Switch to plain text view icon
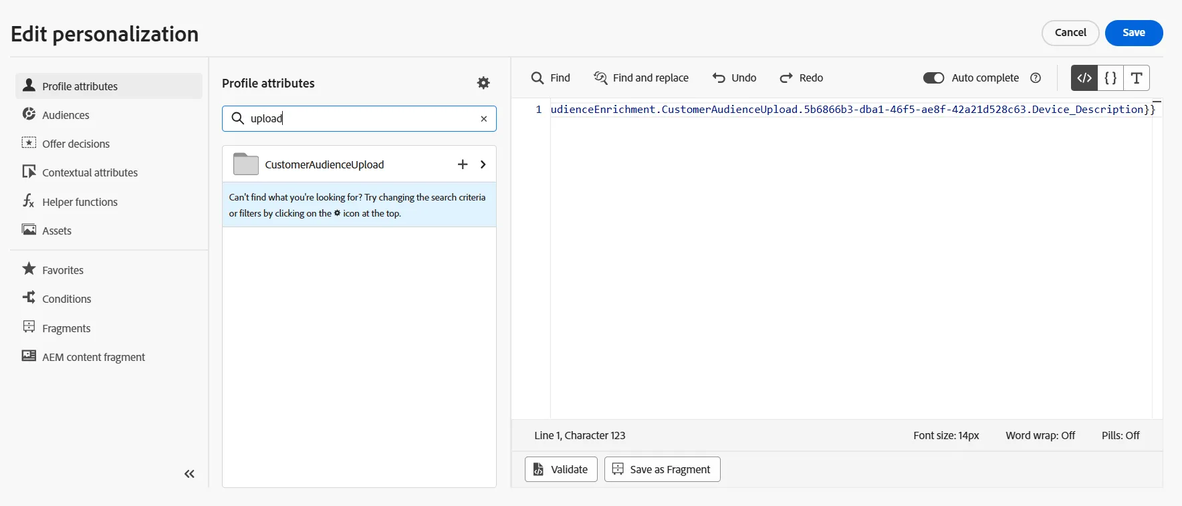The width and height of the screenshot is (1182, 506). point(1137,78)
